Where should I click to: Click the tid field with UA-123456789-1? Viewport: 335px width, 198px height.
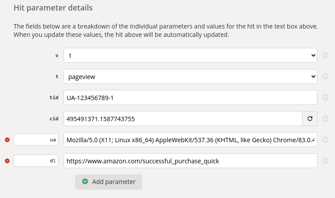[x=190, y=97]
